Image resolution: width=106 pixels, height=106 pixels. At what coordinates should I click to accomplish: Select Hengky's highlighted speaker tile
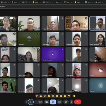[98, 23]
